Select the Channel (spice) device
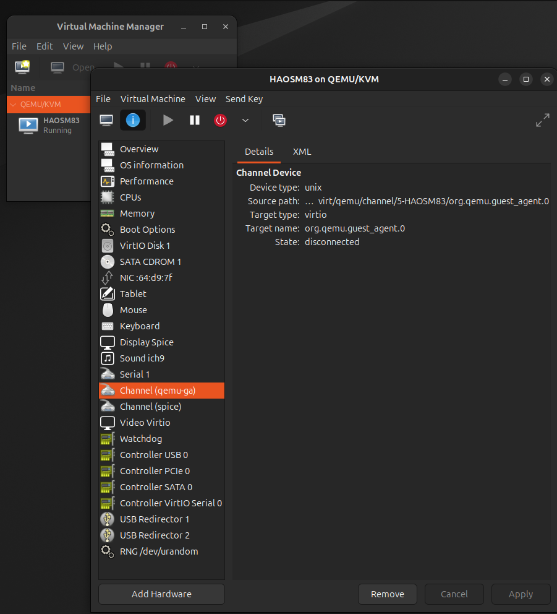The width and height of the screenshot is (557, 614). [x=150, y=407]
